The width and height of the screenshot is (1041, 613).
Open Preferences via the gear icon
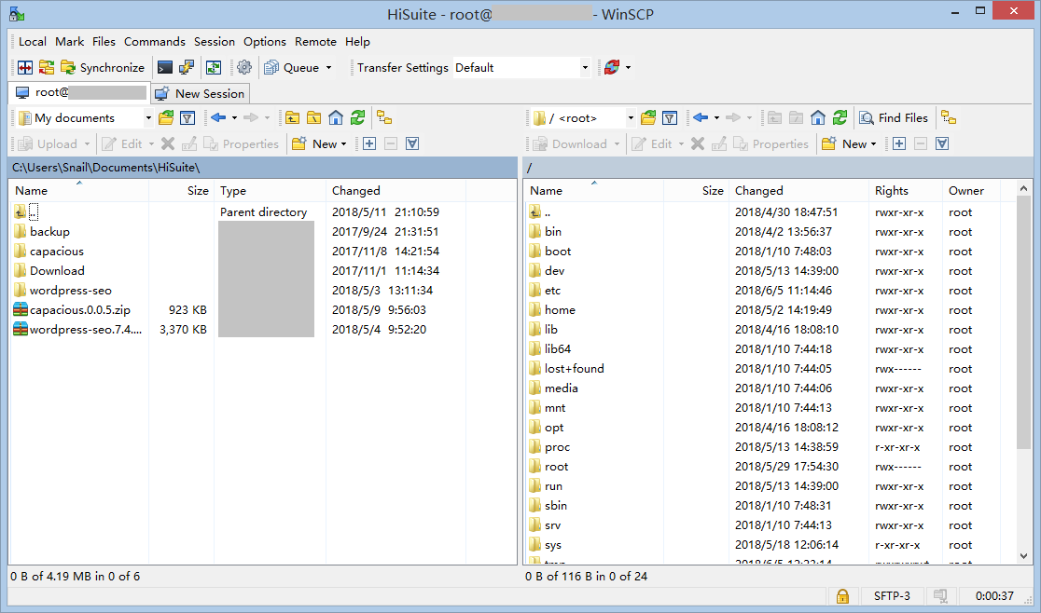tap(244, 67)
